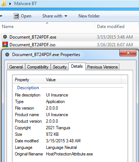Switch to the Security tab
This screenshot has height=162, width=139.
pyautogui.click(x=59, y=67)
